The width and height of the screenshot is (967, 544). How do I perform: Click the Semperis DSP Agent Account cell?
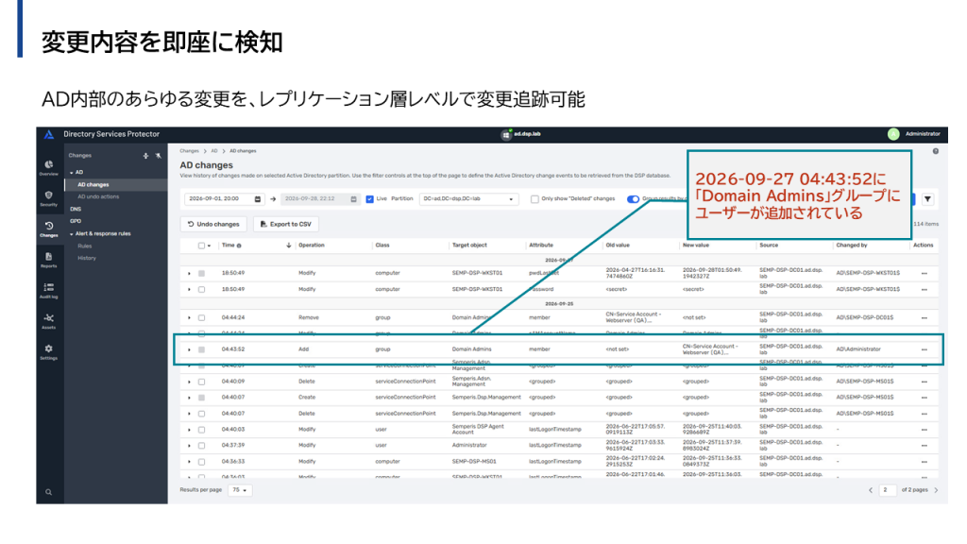coord(478,430)
